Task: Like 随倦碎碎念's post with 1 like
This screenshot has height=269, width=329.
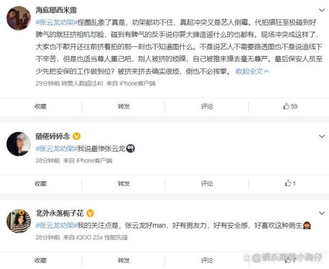Action: pos(290,183)
